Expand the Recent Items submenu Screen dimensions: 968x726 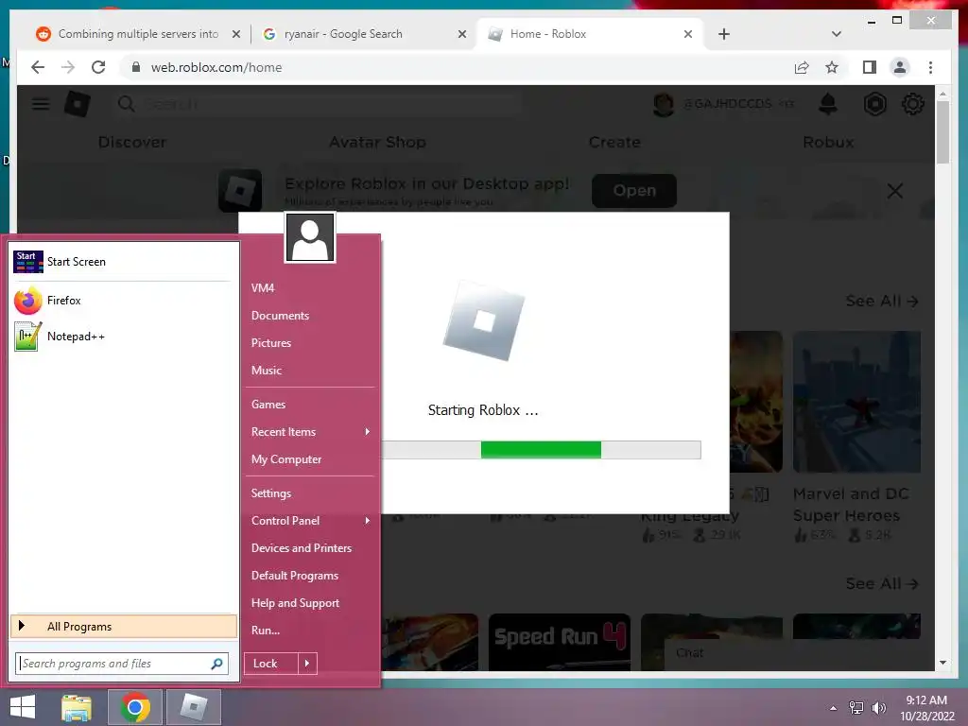(x=310, y=432)
